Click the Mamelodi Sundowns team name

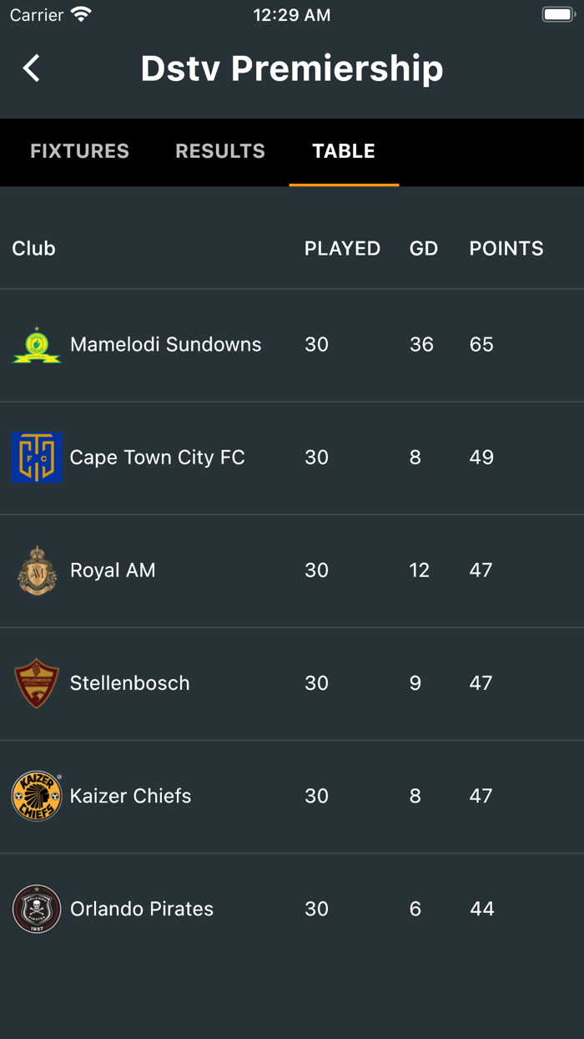[165, 344]
